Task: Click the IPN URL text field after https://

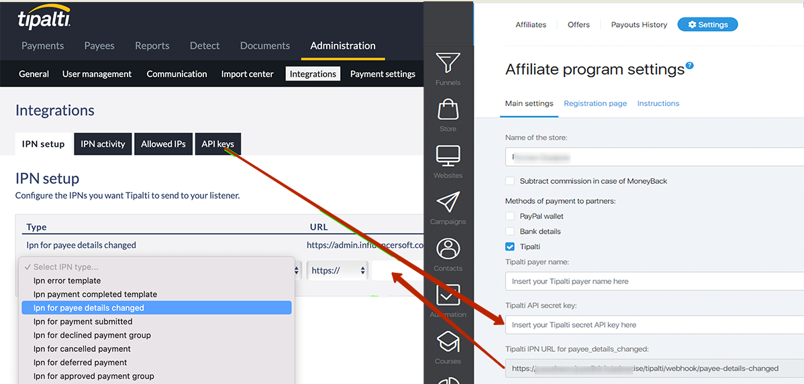Action: [397, 270]
